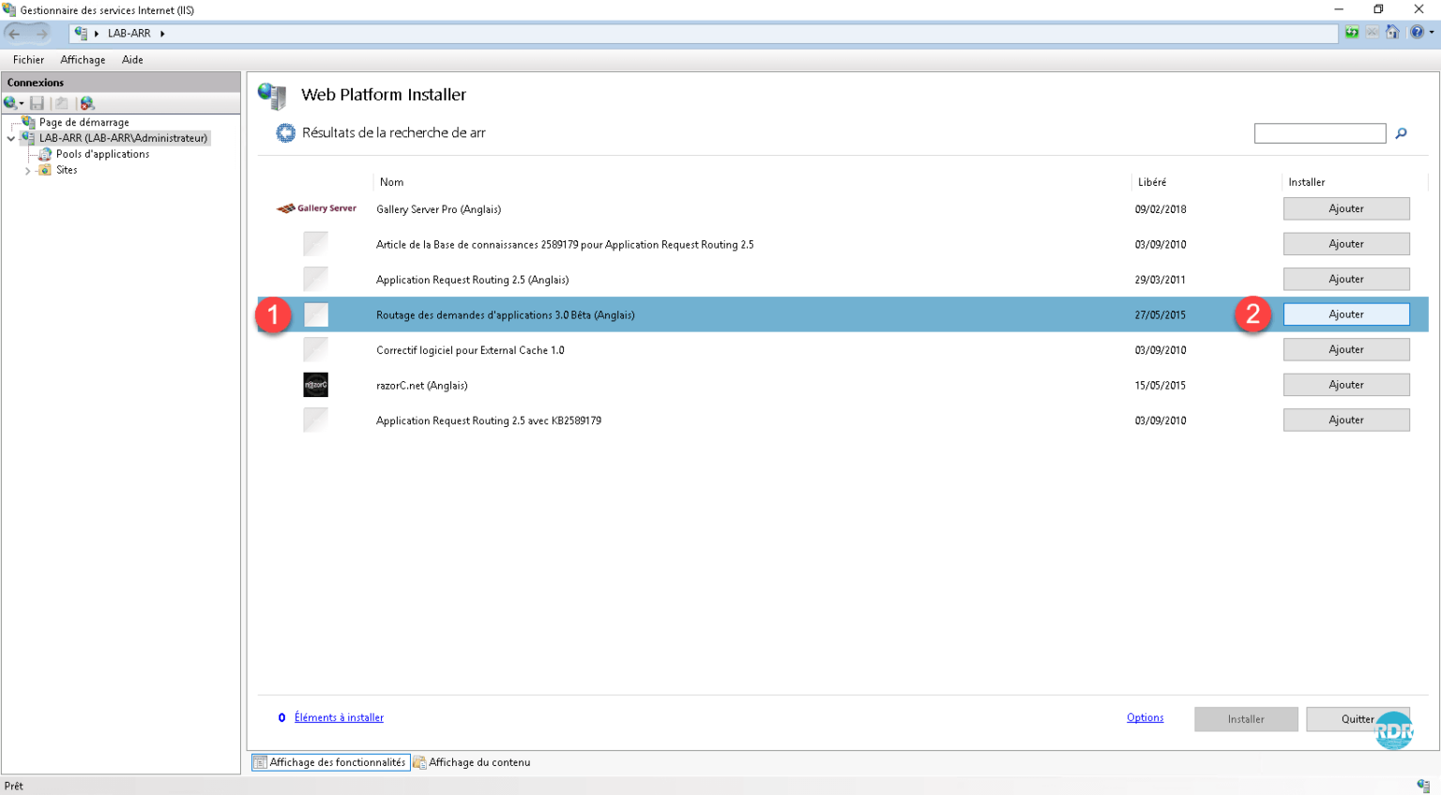This screenshot has width=1441, height=795.
Task: Click LAB-ARR in the address bar
Action: click(x=129, y=33)
